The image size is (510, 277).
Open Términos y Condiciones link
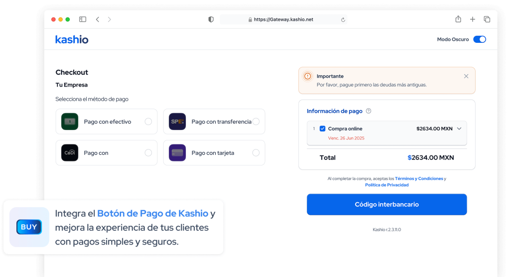pos(418,178)
